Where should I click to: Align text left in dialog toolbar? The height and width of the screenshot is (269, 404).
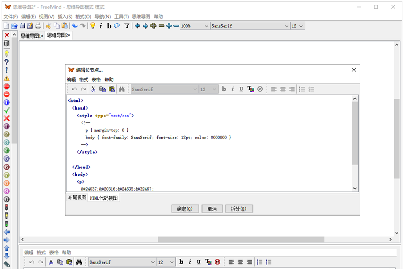click(x=274, y=89)
